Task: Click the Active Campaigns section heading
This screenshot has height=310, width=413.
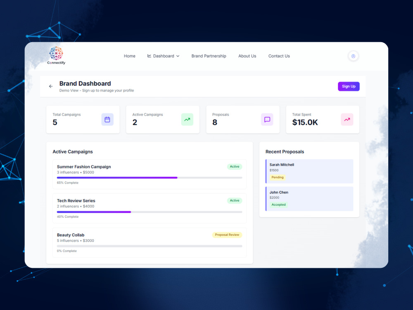Action: [x=73, y=152]
